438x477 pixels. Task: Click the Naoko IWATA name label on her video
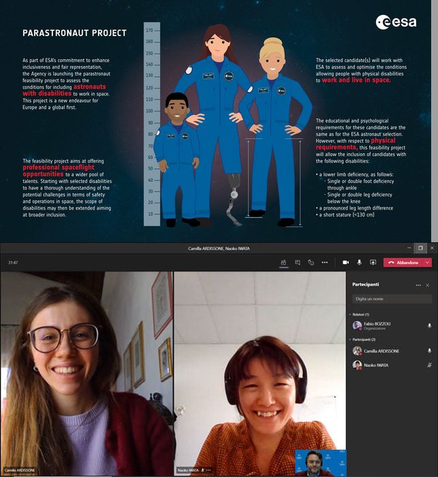(x=188, y=470)
